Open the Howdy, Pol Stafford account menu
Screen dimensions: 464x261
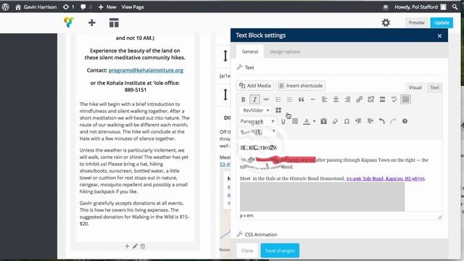pos(420,7)
